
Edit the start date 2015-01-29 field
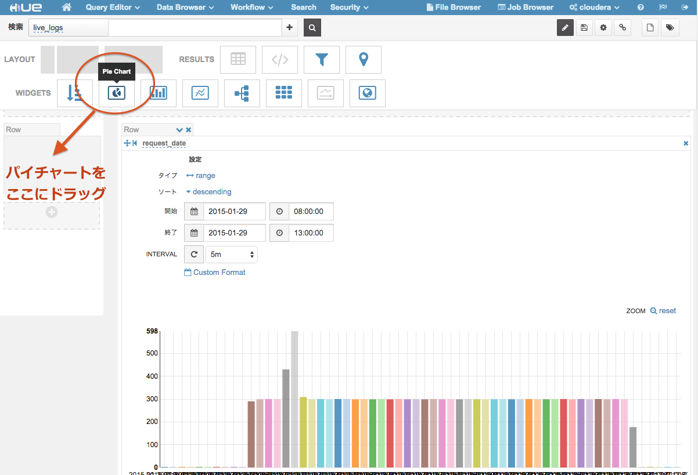point(235,212)
